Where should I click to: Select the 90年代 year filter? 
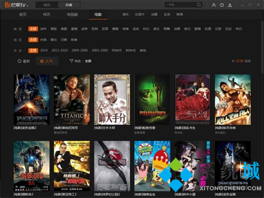coord(117,50)
